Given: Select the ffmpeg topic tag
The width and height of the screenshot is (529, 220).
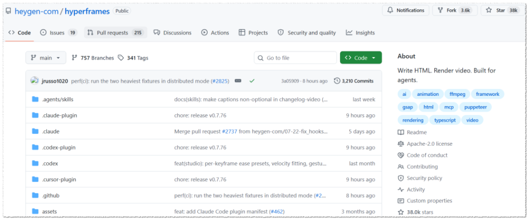Looking at the screenshot, I should pos(457,94).
